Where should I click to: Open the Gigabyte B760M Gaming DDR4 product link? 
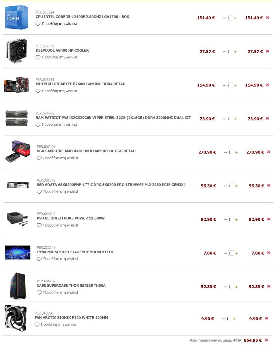(x=81, y=84)
